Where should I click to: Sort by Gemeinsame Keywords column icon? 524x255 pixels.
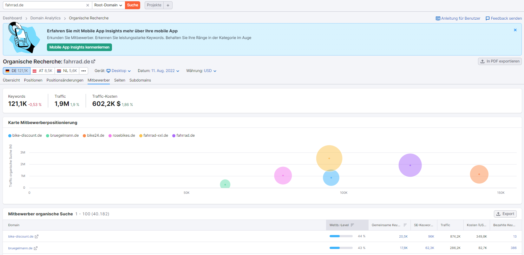[405, 225]
